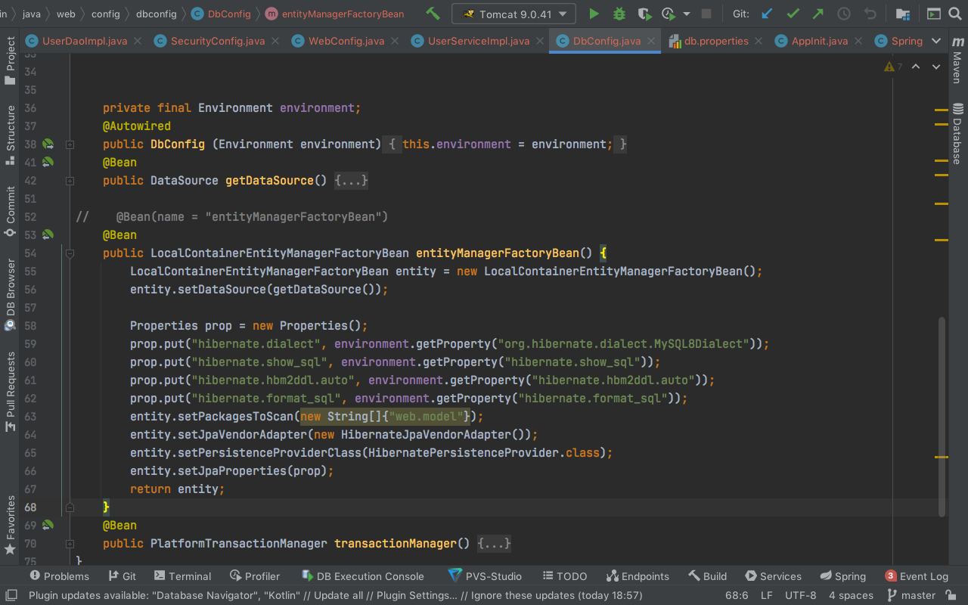Close the DbConfig.java tab

tap(651, 41)
